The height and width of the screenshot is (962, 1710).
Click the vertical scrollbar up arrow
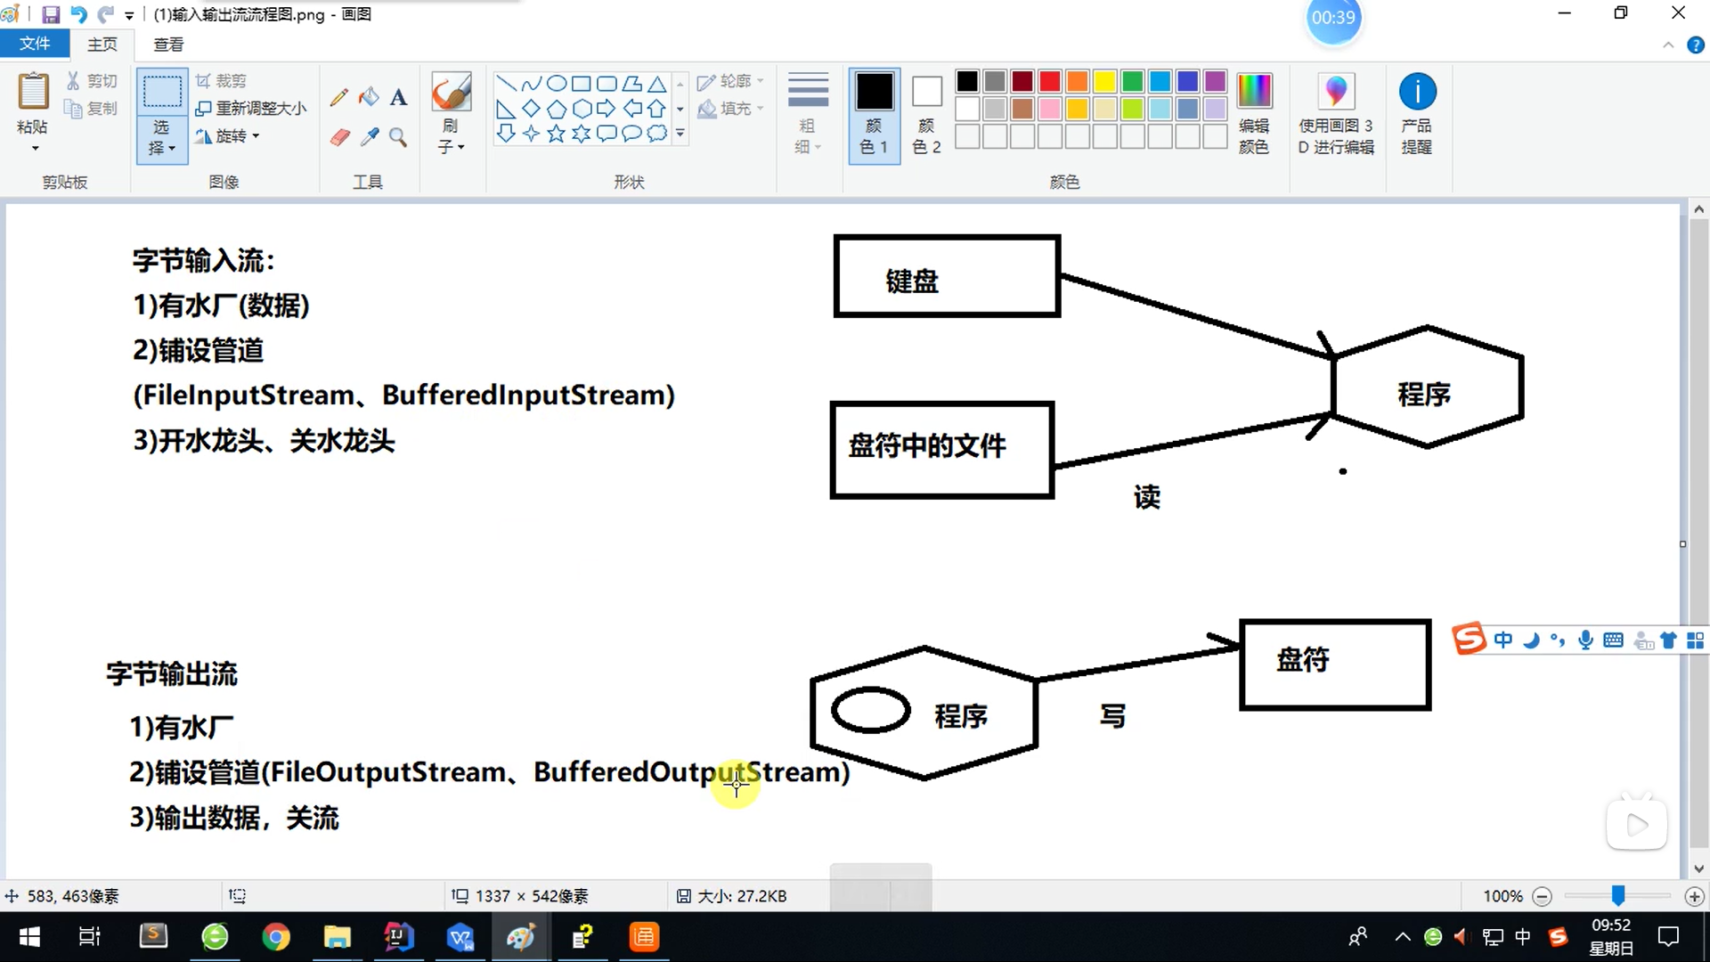pos(1698,210)
